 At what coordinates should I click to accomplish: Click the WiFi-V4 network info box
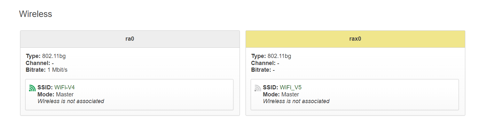tap(130, 95)
